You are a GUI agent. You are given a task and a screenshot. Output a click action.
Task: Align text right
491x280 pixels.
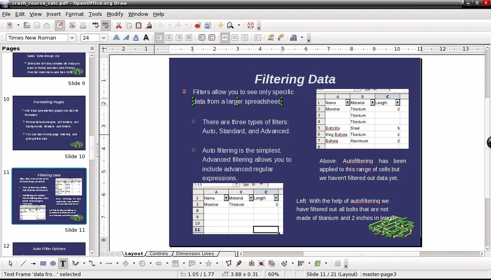tap(179, 38)
